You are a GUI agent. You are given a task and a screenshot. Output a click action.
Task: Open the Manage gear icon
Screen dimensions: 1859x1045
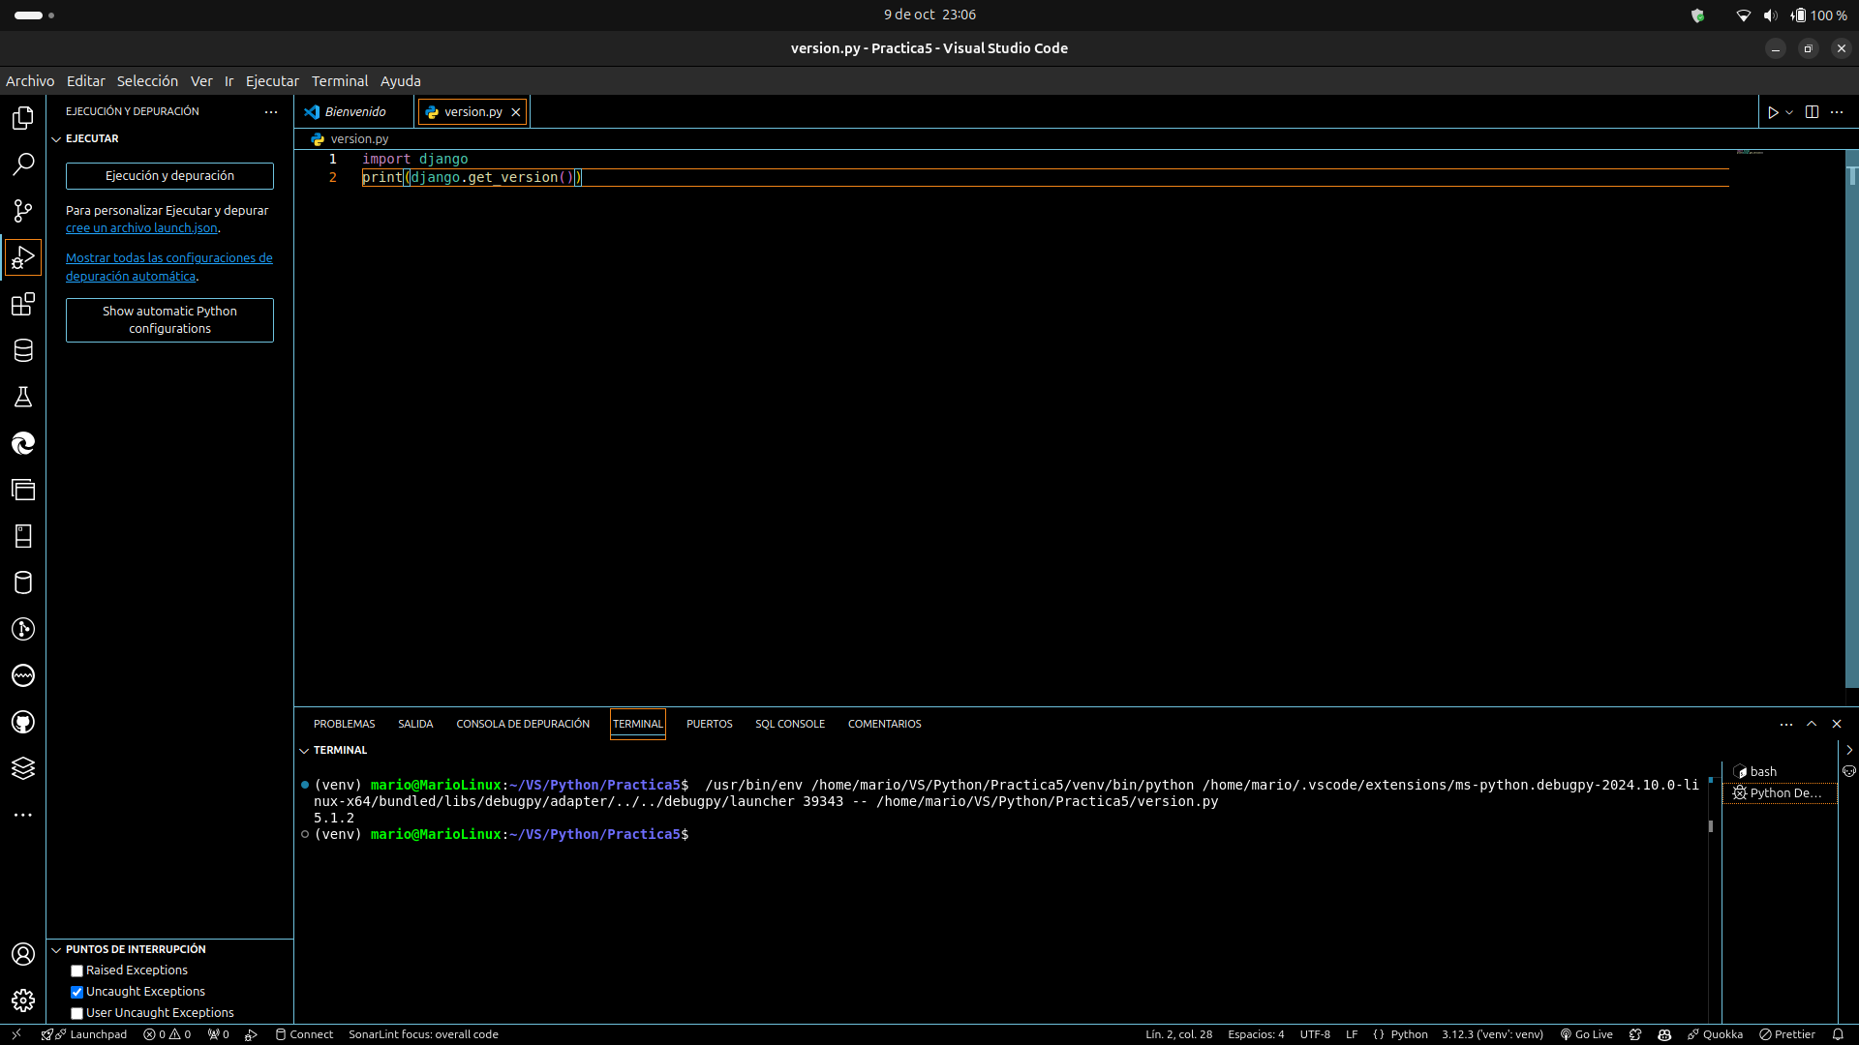click(x=23, y=1000)
